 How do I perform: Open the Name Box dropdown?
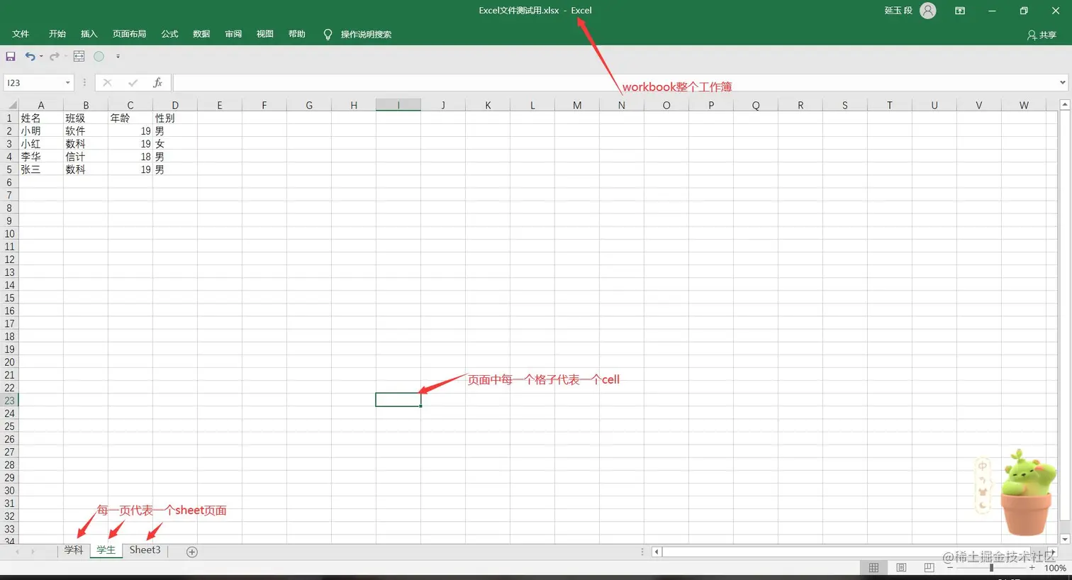[x=68, y=83]
